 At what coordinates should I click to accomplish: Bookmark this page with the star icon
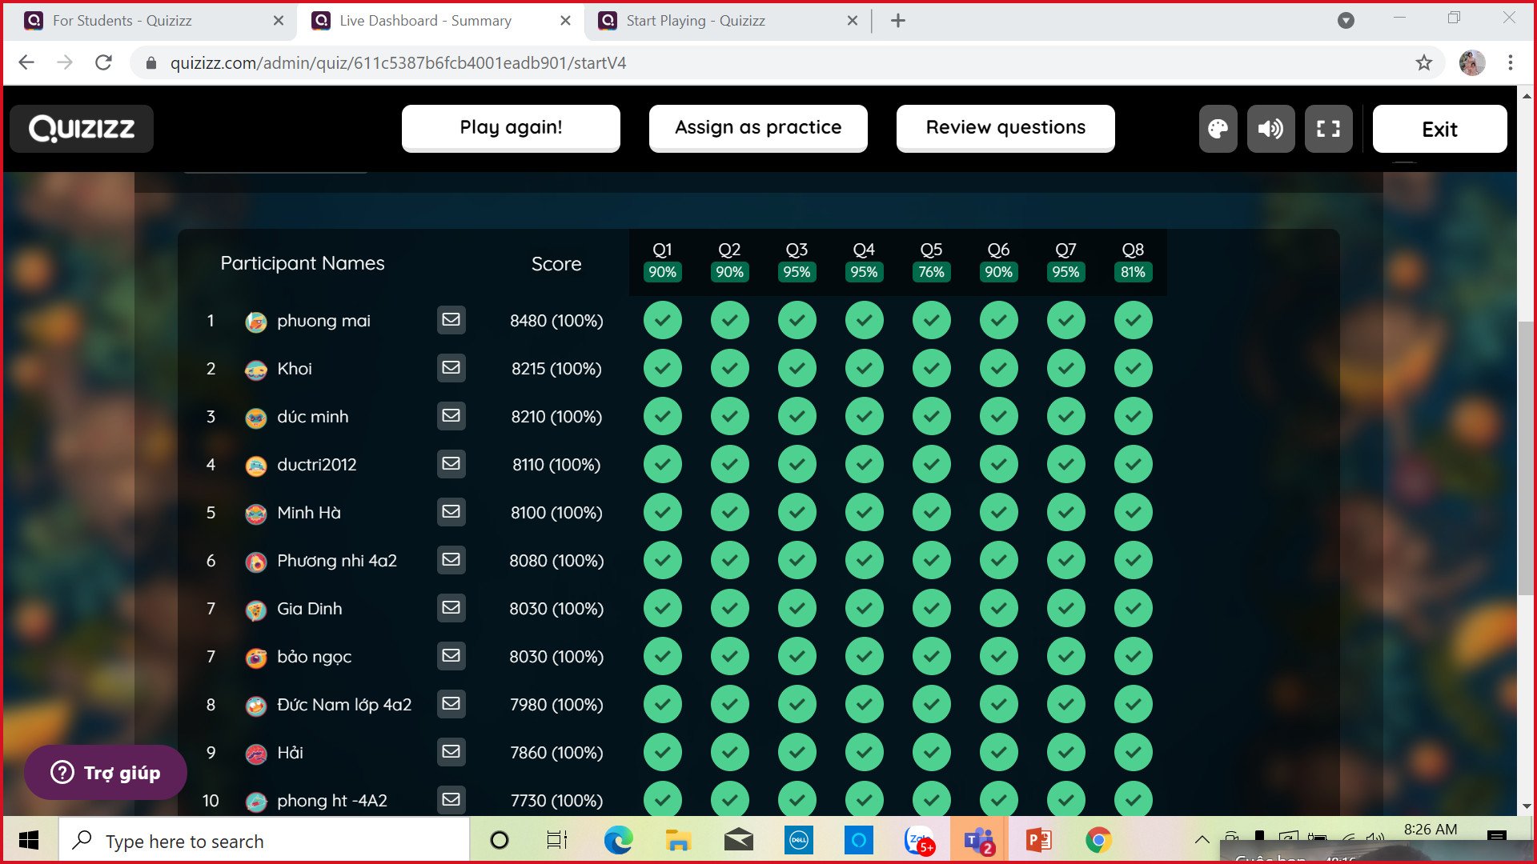click(1423, 62)
